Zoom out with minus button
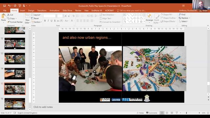The height and width of the screenshot is (118, 210). click(180, 113)
